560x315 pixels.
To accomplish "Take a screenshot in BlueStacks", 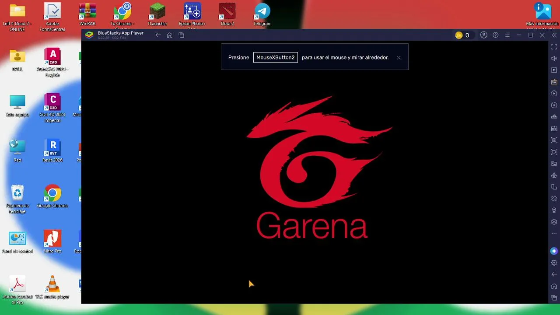I will click(x=554, y=140).
